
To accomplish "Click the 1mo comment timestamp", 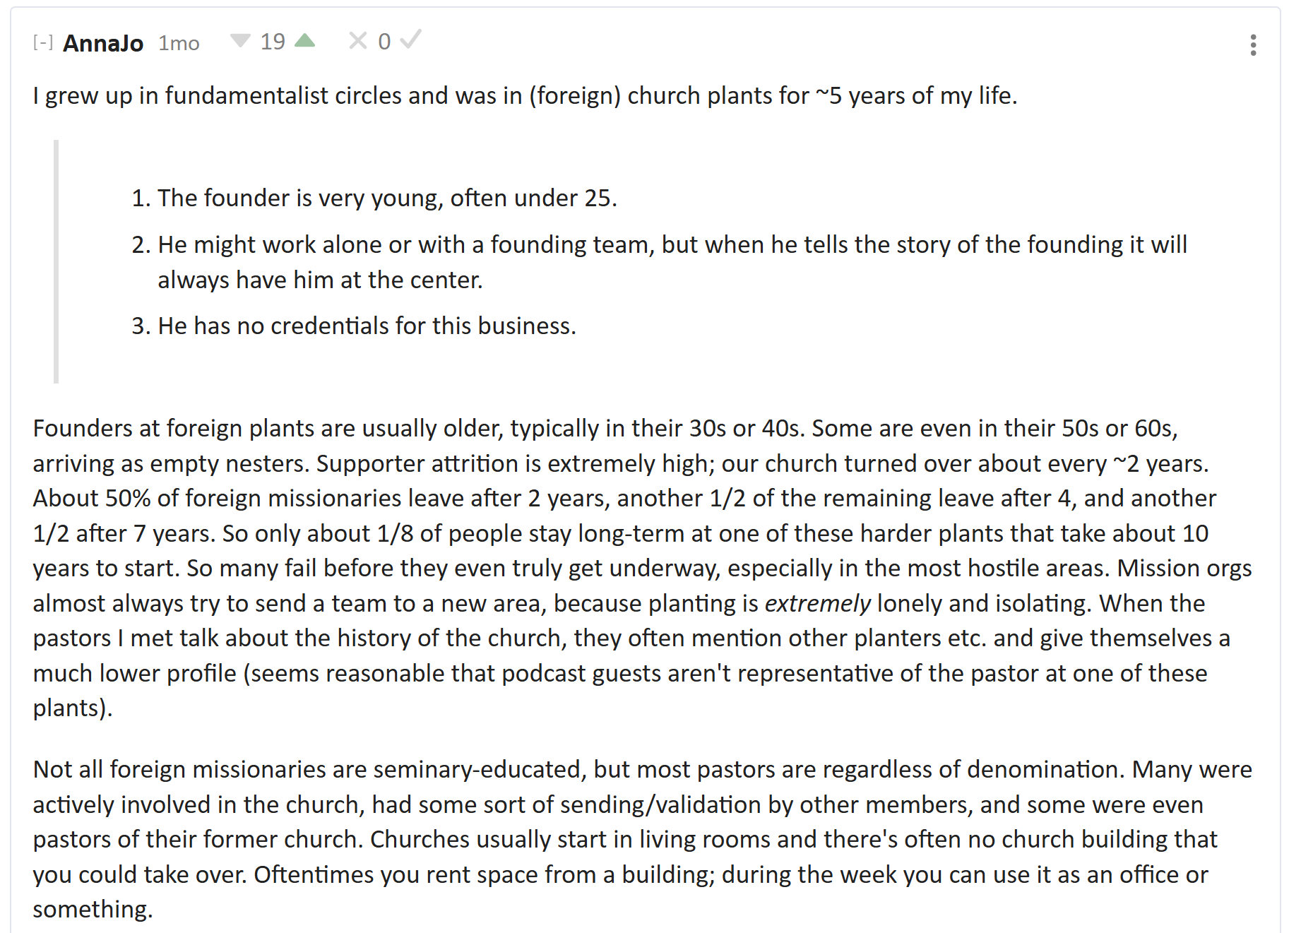I will [x=179, y=43].
